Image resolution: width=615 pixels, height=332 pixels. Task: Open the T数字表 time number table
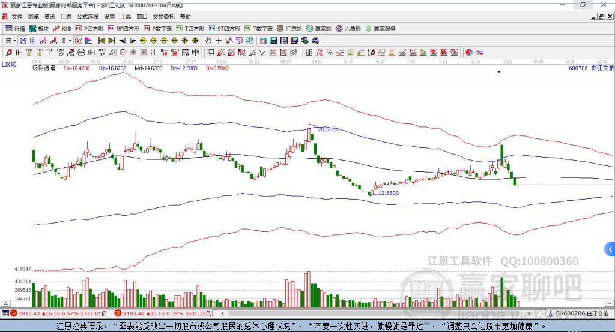(258, 29)
